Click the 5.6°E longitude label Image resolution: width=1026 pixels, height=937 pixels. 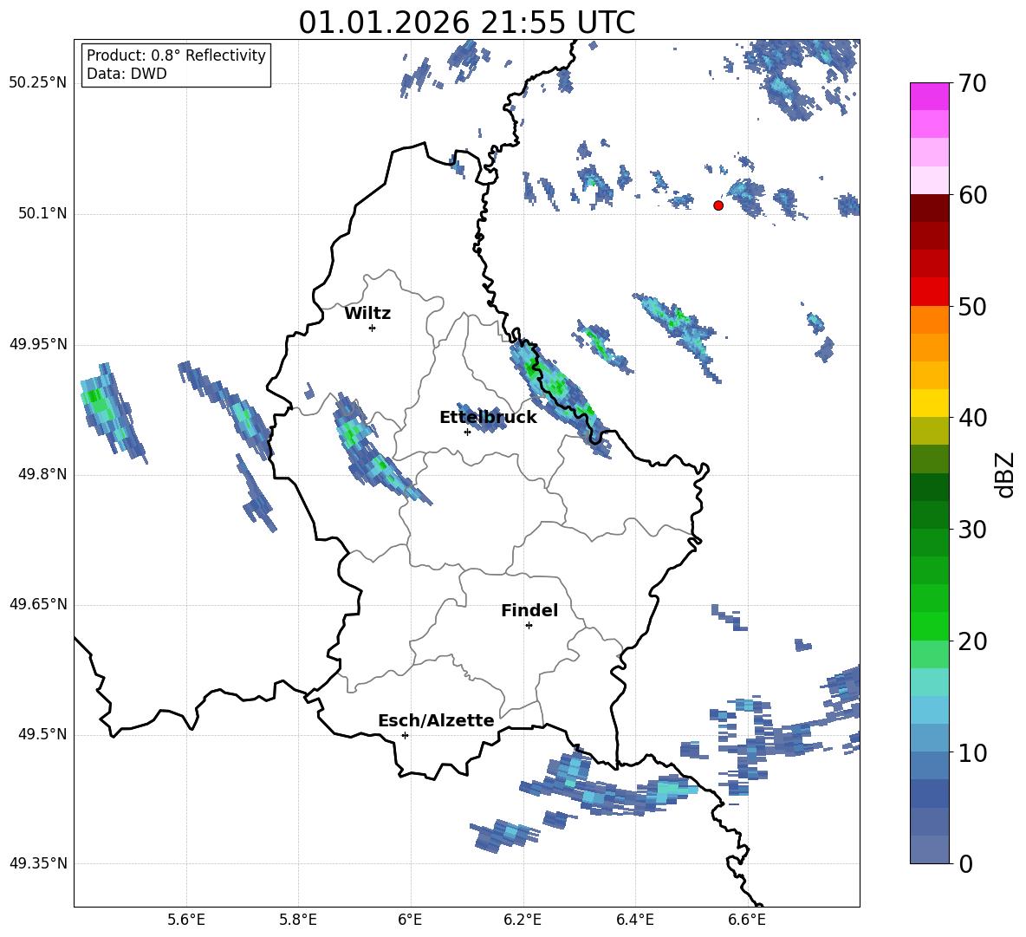pos(185,920)
